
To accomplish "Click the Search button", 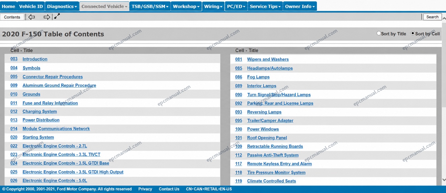I will coord(432,17).
